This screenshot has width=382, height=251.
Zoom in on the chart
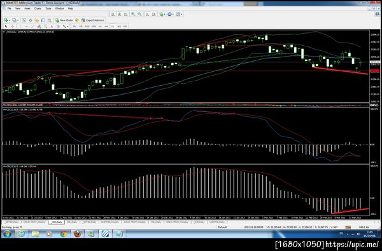tap(133, 15)
